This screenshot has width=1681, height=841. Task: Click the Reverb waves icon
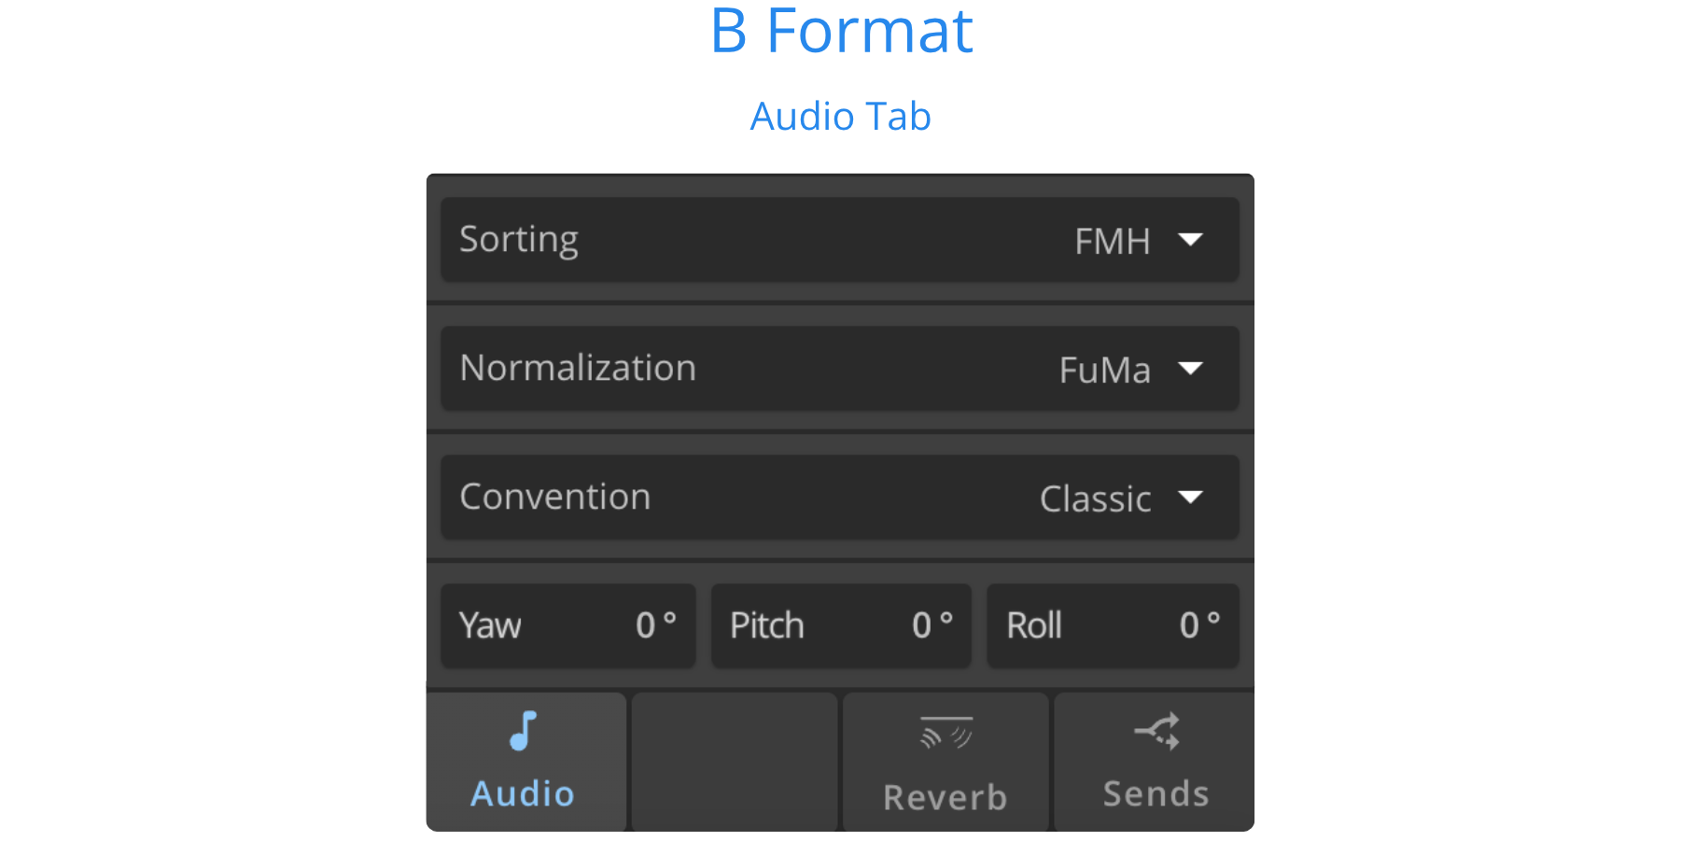946,734
